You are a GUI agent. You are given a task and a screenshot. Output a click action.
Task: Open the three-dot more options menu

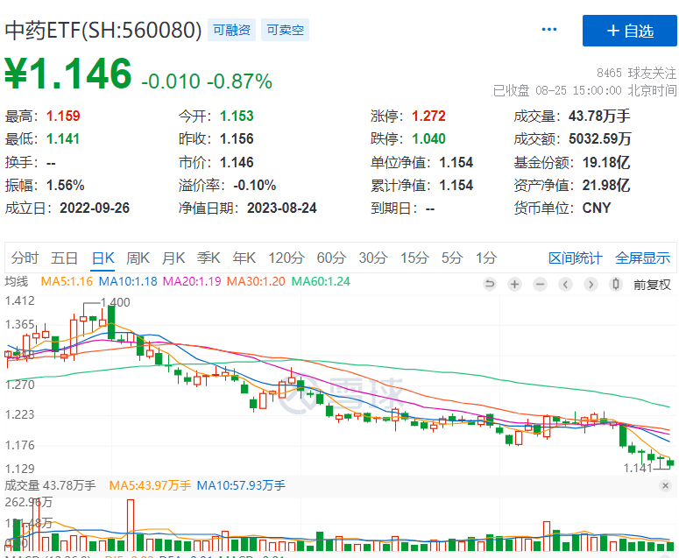click(549, 30)
